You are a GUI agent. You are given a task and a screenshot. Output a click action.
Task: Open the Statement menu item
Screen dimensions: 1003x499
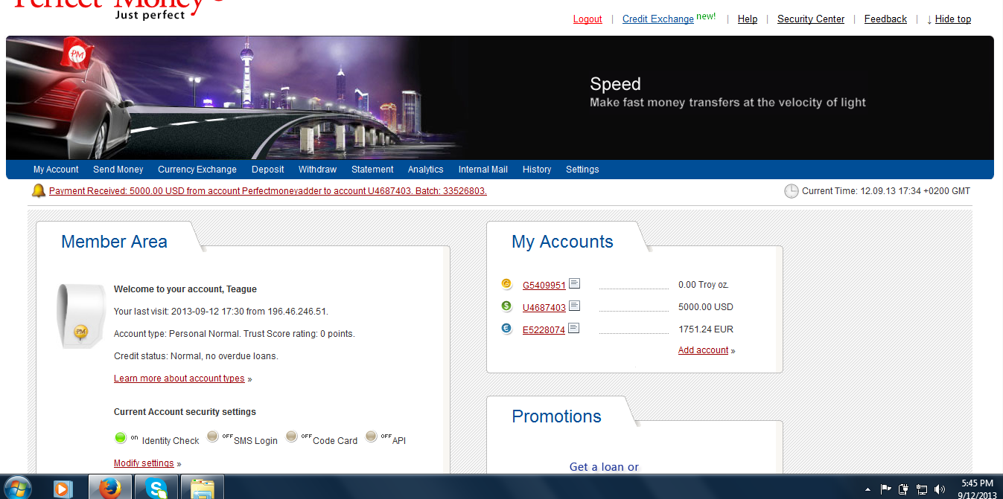pyautogui.click(x=372, y=170)
